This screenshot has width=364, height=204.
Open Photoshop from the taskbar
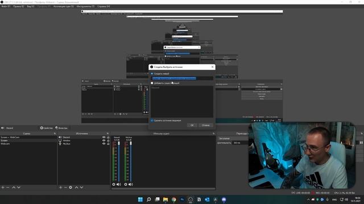(182, 199)
